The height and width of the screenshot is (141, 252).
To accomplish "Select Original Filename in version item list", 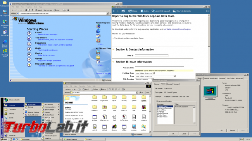I will tap(162, 113).
